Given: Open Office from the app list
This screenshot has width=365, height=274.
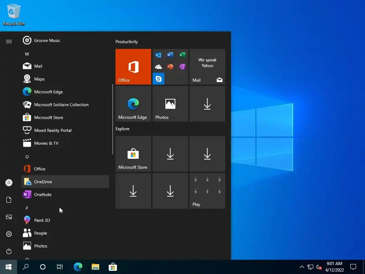Looking at the screenshot, I should (65, 169).
